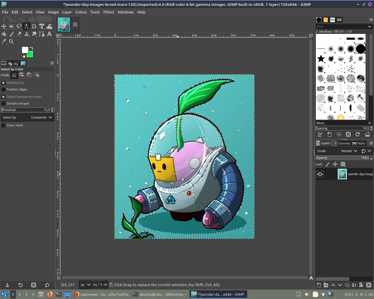
Task: Select the Crop tool
Action: [34, 26]
